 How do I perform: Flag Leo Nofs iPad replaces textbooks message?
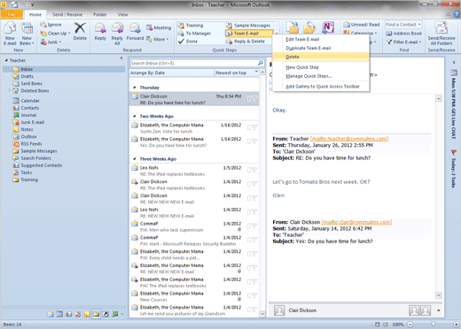[254, 170]
